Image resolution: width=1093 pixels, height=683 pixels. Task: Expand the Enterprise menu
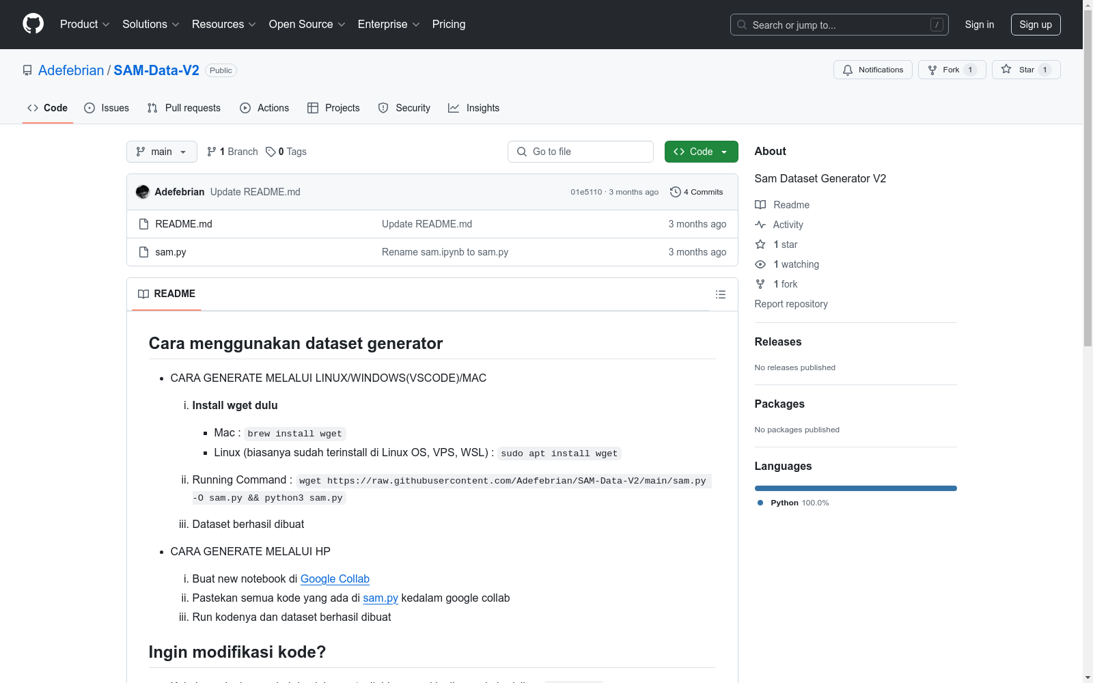coord(389,25)
